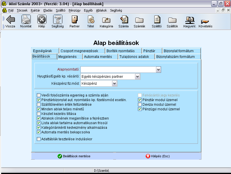This screenshot has width=231, height=174.
Task: Click the red X icon on Kilépés (Esc)
Action: click(148, 156)
